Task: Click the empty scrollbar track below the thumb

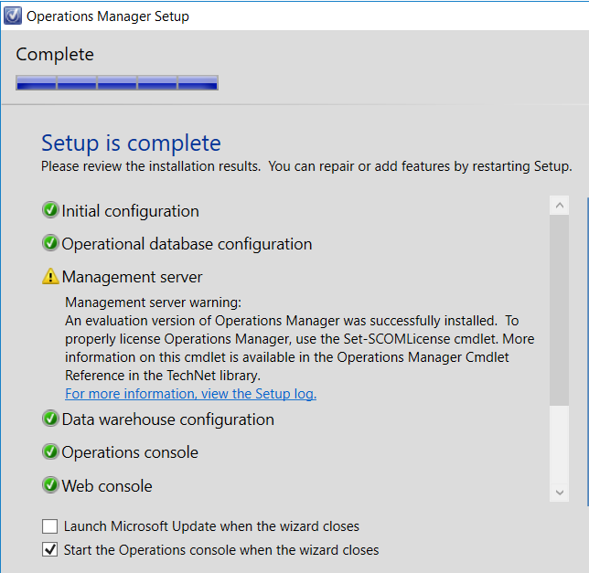Action: click(560, 444)
